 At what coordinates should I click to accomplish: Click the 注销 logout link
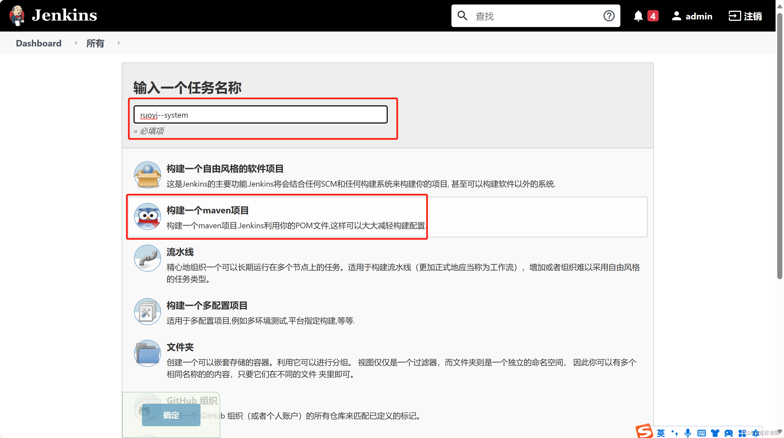click(753, 16)
